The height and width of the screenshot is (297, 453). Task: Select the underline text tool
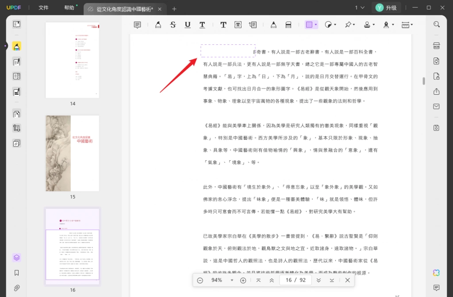(188, 25)
